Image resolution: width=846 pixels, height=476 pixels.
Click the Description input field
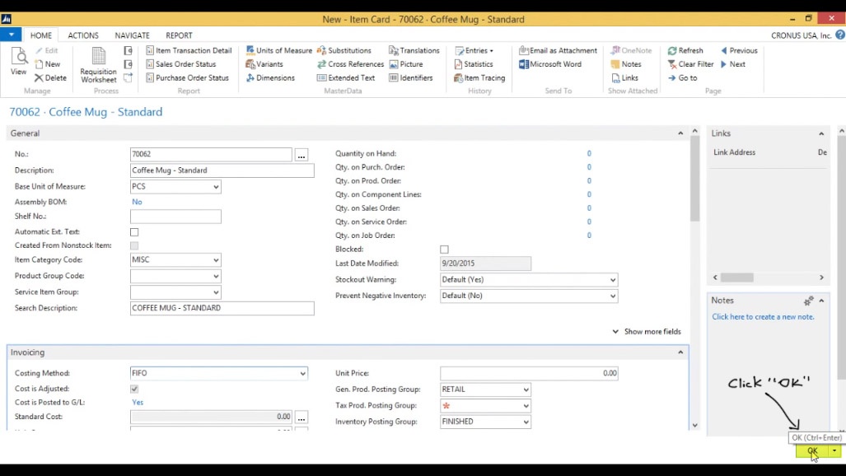[x=222, y=170]
